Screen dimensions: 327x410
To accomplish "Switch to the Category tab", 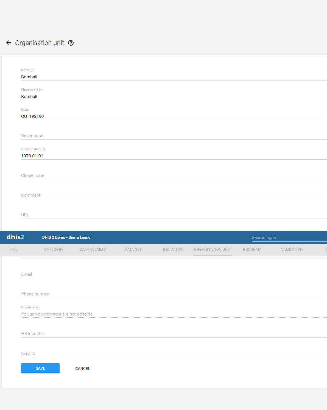I will (54, 250).
